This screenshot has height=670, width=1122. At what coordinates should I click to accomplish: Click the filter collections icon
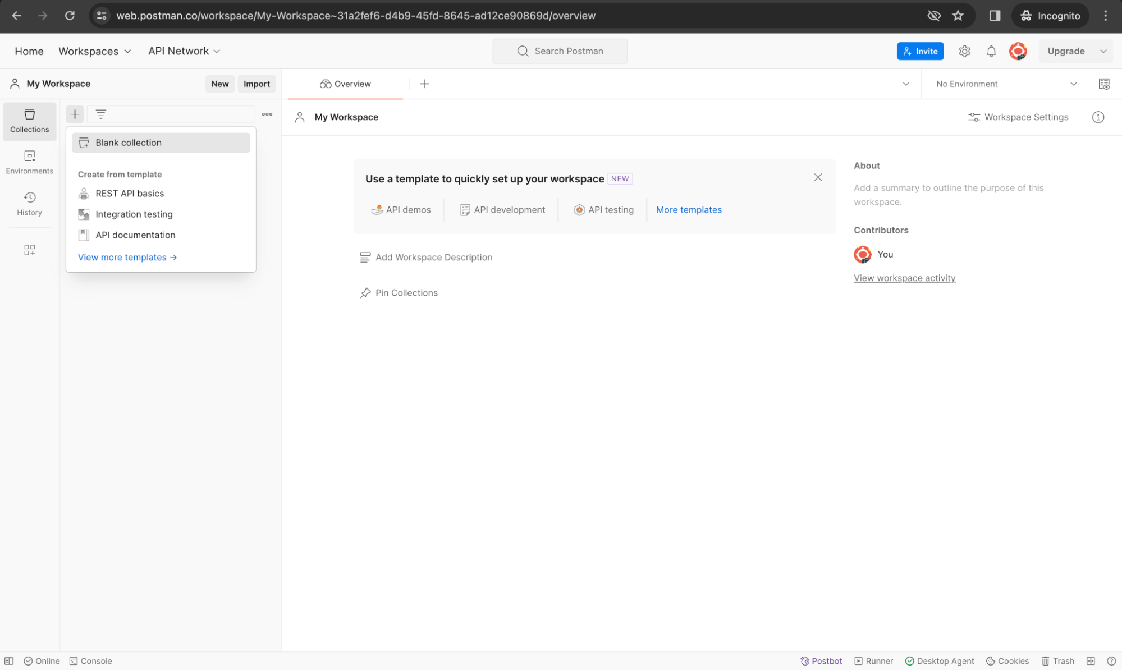(100, 114)
